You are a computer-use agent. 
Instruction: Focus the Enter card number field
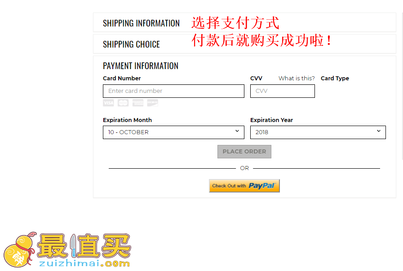[x=173, y=91]
